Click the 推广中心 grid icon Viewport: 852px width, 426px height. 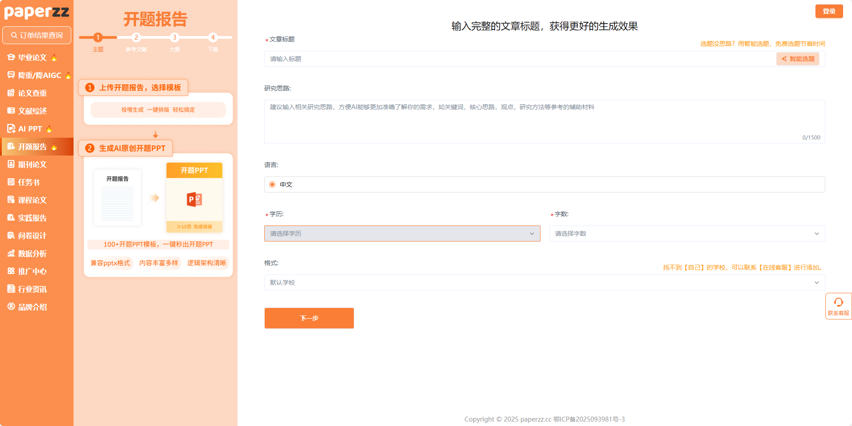point(11,271)
